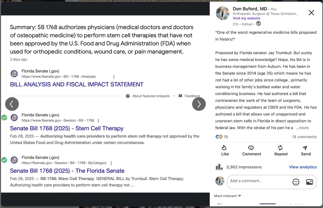This screenshot has width=323, height=208.
Task: Open View analytics for the post
Action: (x=303, y=167)
